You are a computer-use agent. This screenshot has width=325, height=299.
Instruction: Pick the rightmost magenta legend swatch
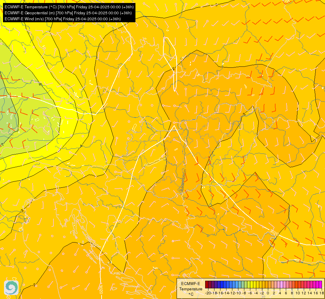pos(320,284)
